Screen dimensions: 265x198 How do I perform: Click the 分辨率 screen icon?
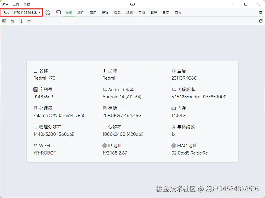pyautogui.click(x=105, y=127)
